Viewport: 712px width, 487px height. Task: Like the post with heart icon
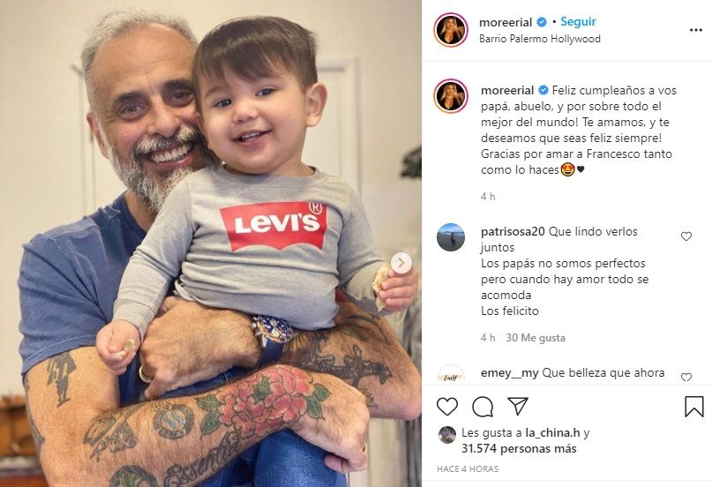(x=446, y=406)
